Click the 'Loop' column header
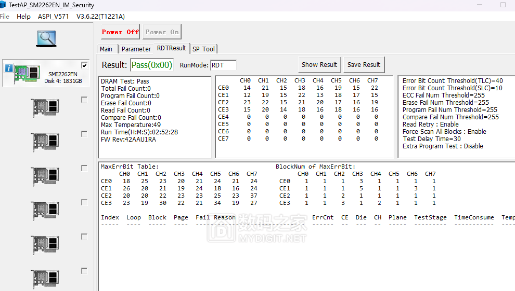 pos(134,217)
